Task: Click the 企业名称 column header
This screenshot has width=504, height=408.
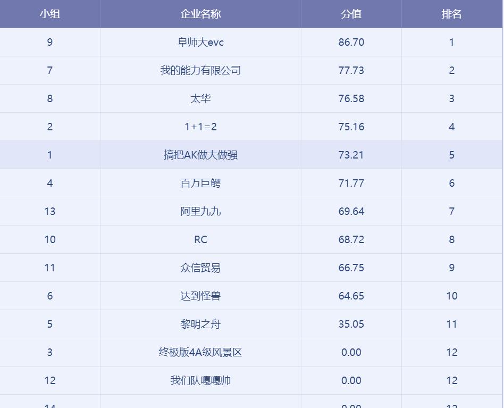Action: (x=200, y=14)
